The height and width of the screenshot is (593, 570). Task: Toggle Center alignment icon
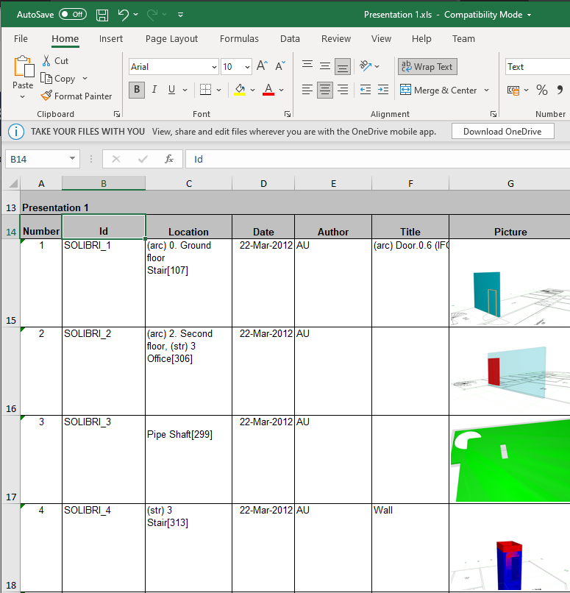pyautogui.click(x=324, y=90)
